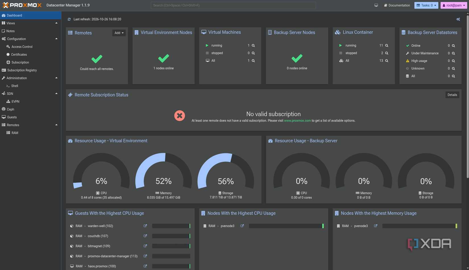469x270 pixels.
Task: Open Ceph in sidebar
Action: 31,109
